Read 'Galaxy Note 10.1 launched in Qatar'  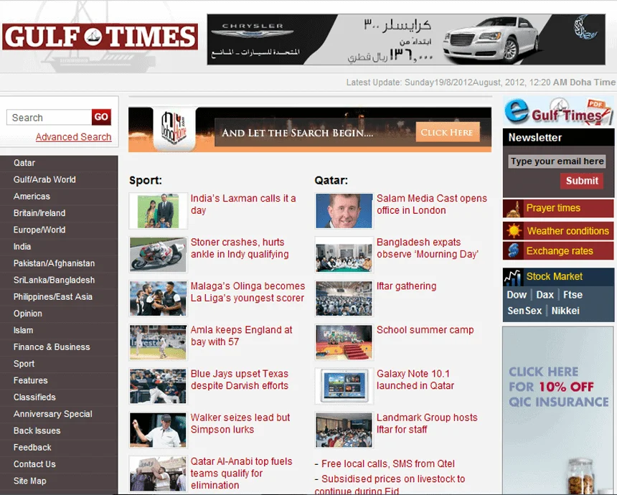(x=415, y=379)
